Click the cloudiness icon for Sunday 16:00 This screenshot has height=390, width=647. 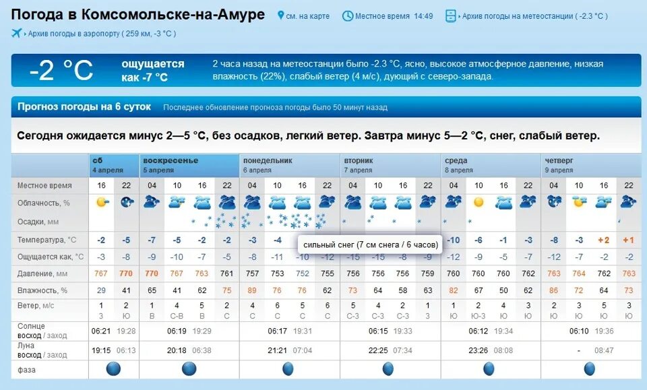click(202, 203)
